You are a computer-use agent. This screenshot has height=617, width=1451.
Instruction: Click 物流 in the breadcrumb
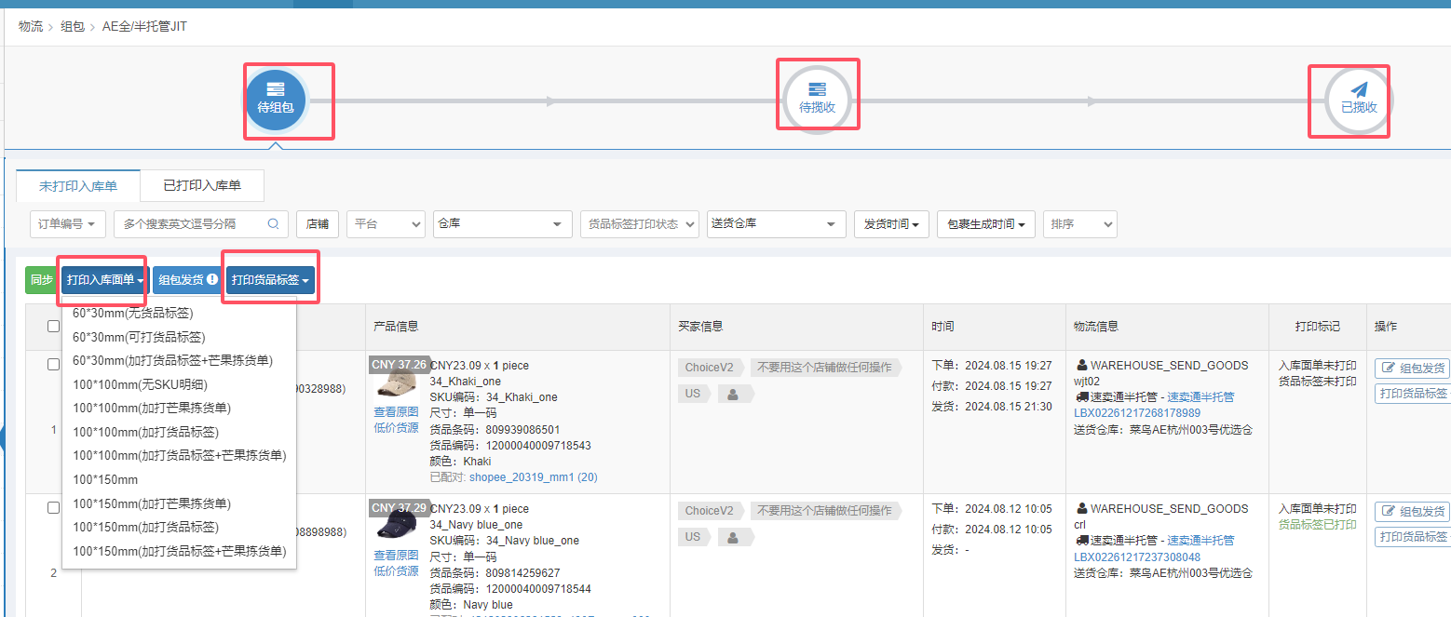click(x=31, y=26)
